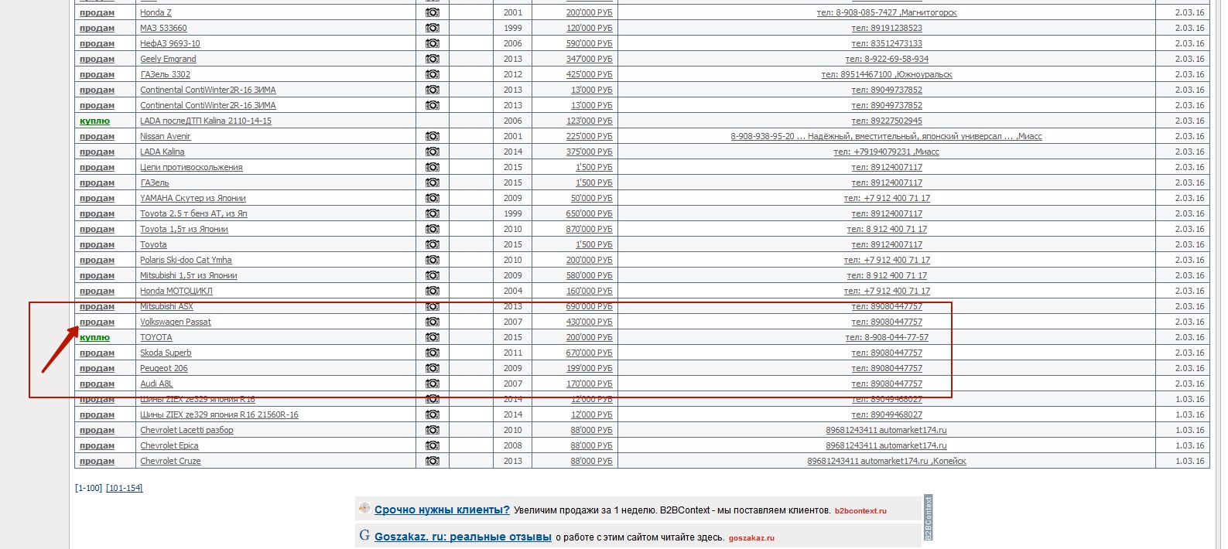View photos of Honda МОТОЦИКЛ listing
This screenshot has width=1228, height=549.
[x=433, y=291]
